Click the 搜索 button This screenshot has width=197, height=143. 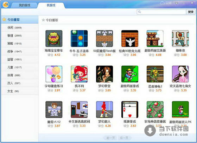click(x=191, y=12)
